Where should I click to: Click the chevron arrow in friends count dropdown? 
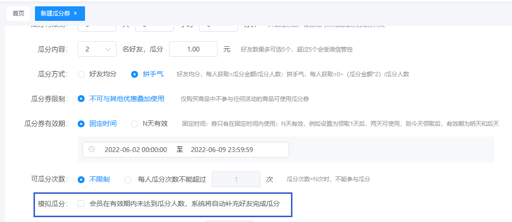(107, 49)
